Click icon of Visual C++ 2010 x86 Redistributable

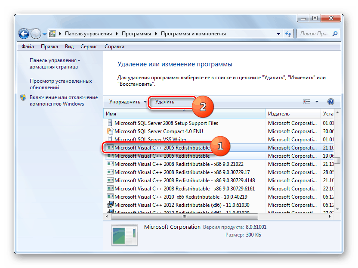click(x=110, y=196)
